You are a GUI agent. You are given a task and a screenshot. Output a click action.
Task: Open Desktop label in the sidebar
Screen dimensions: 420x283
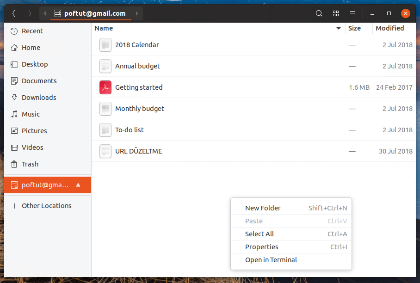[35, 64]
